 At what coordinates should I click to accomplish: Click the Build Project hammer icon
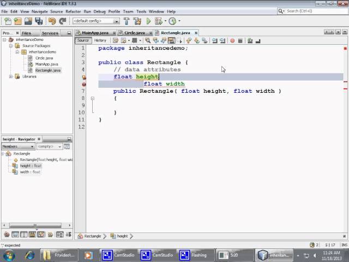127,21
